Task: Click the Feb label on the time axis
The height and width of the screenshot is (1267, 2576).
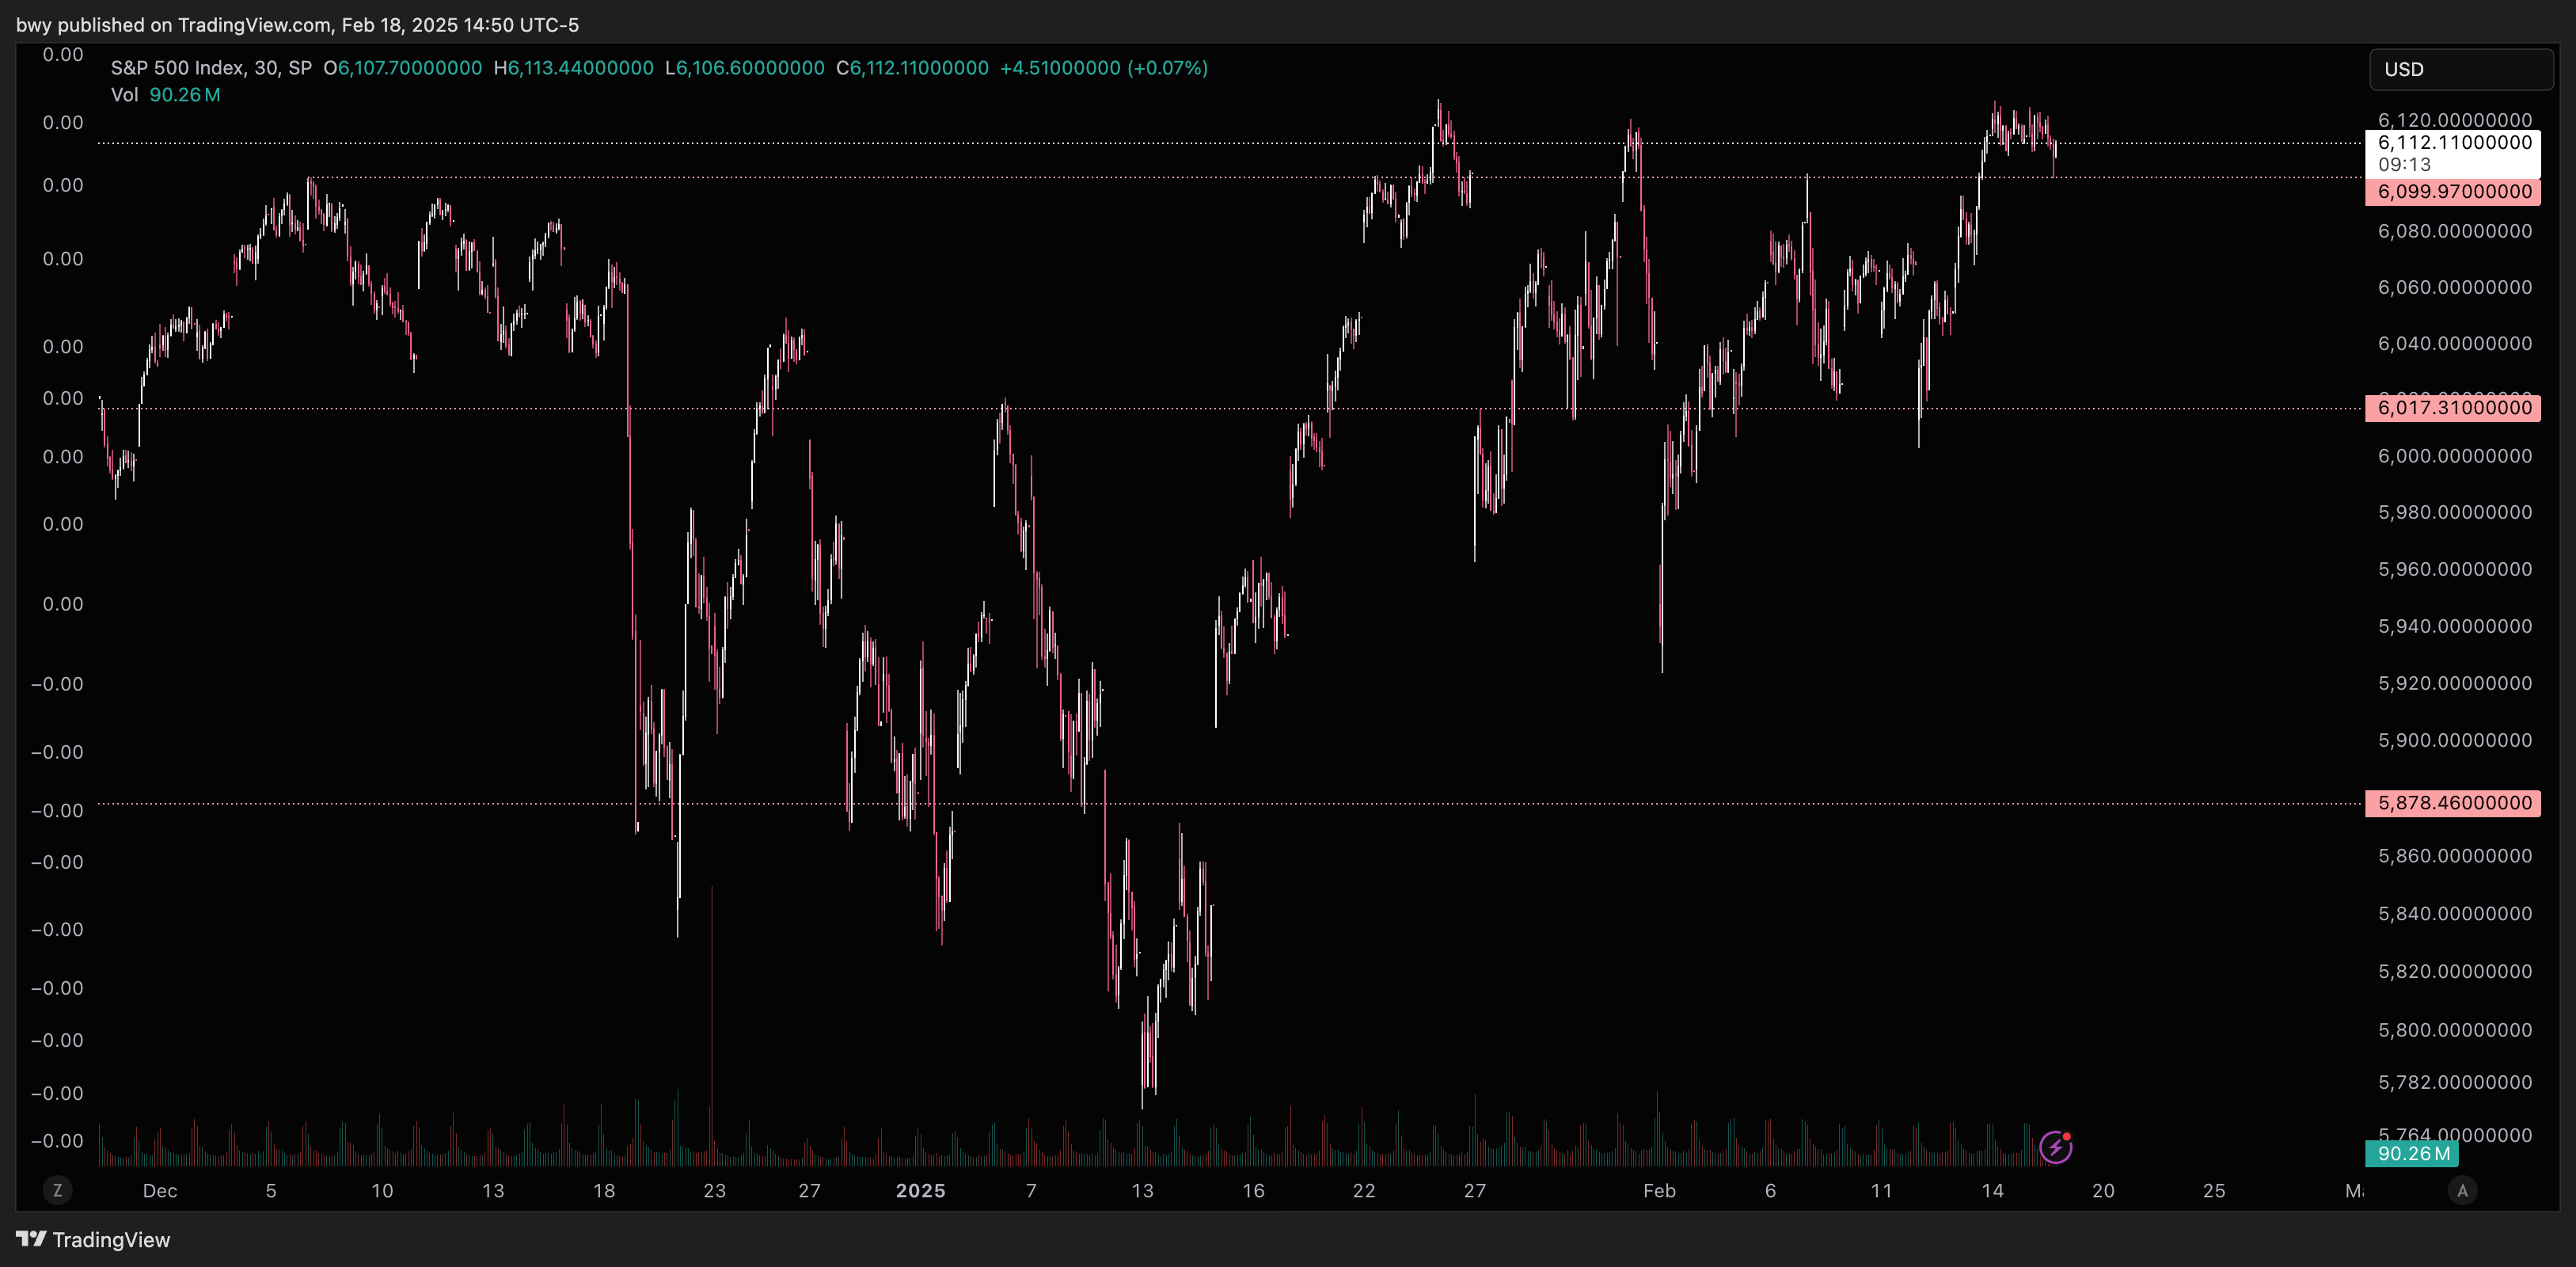Action: pos(1660,1191)
